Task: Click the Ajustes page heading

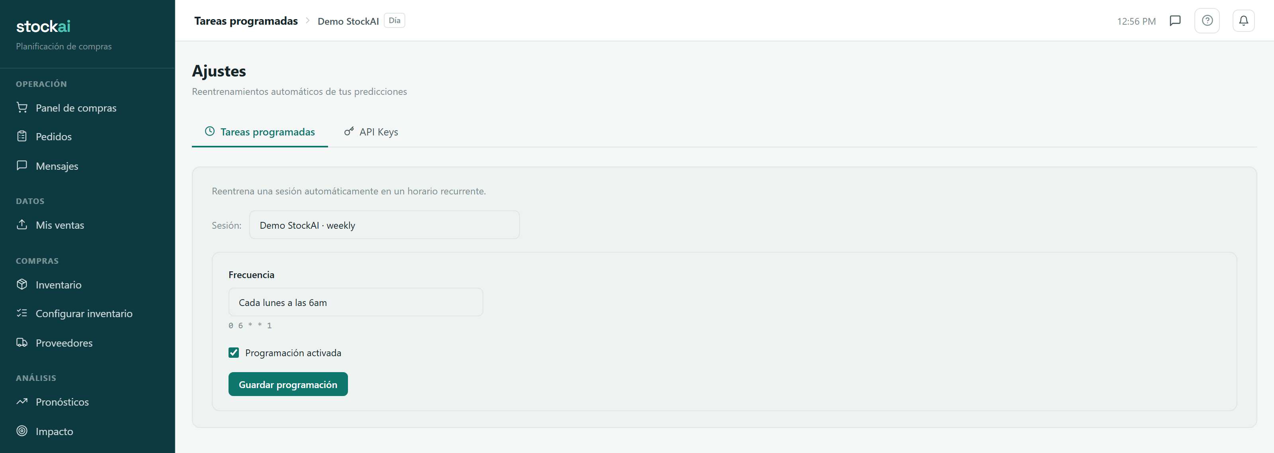Action: [x=219, y=71]
